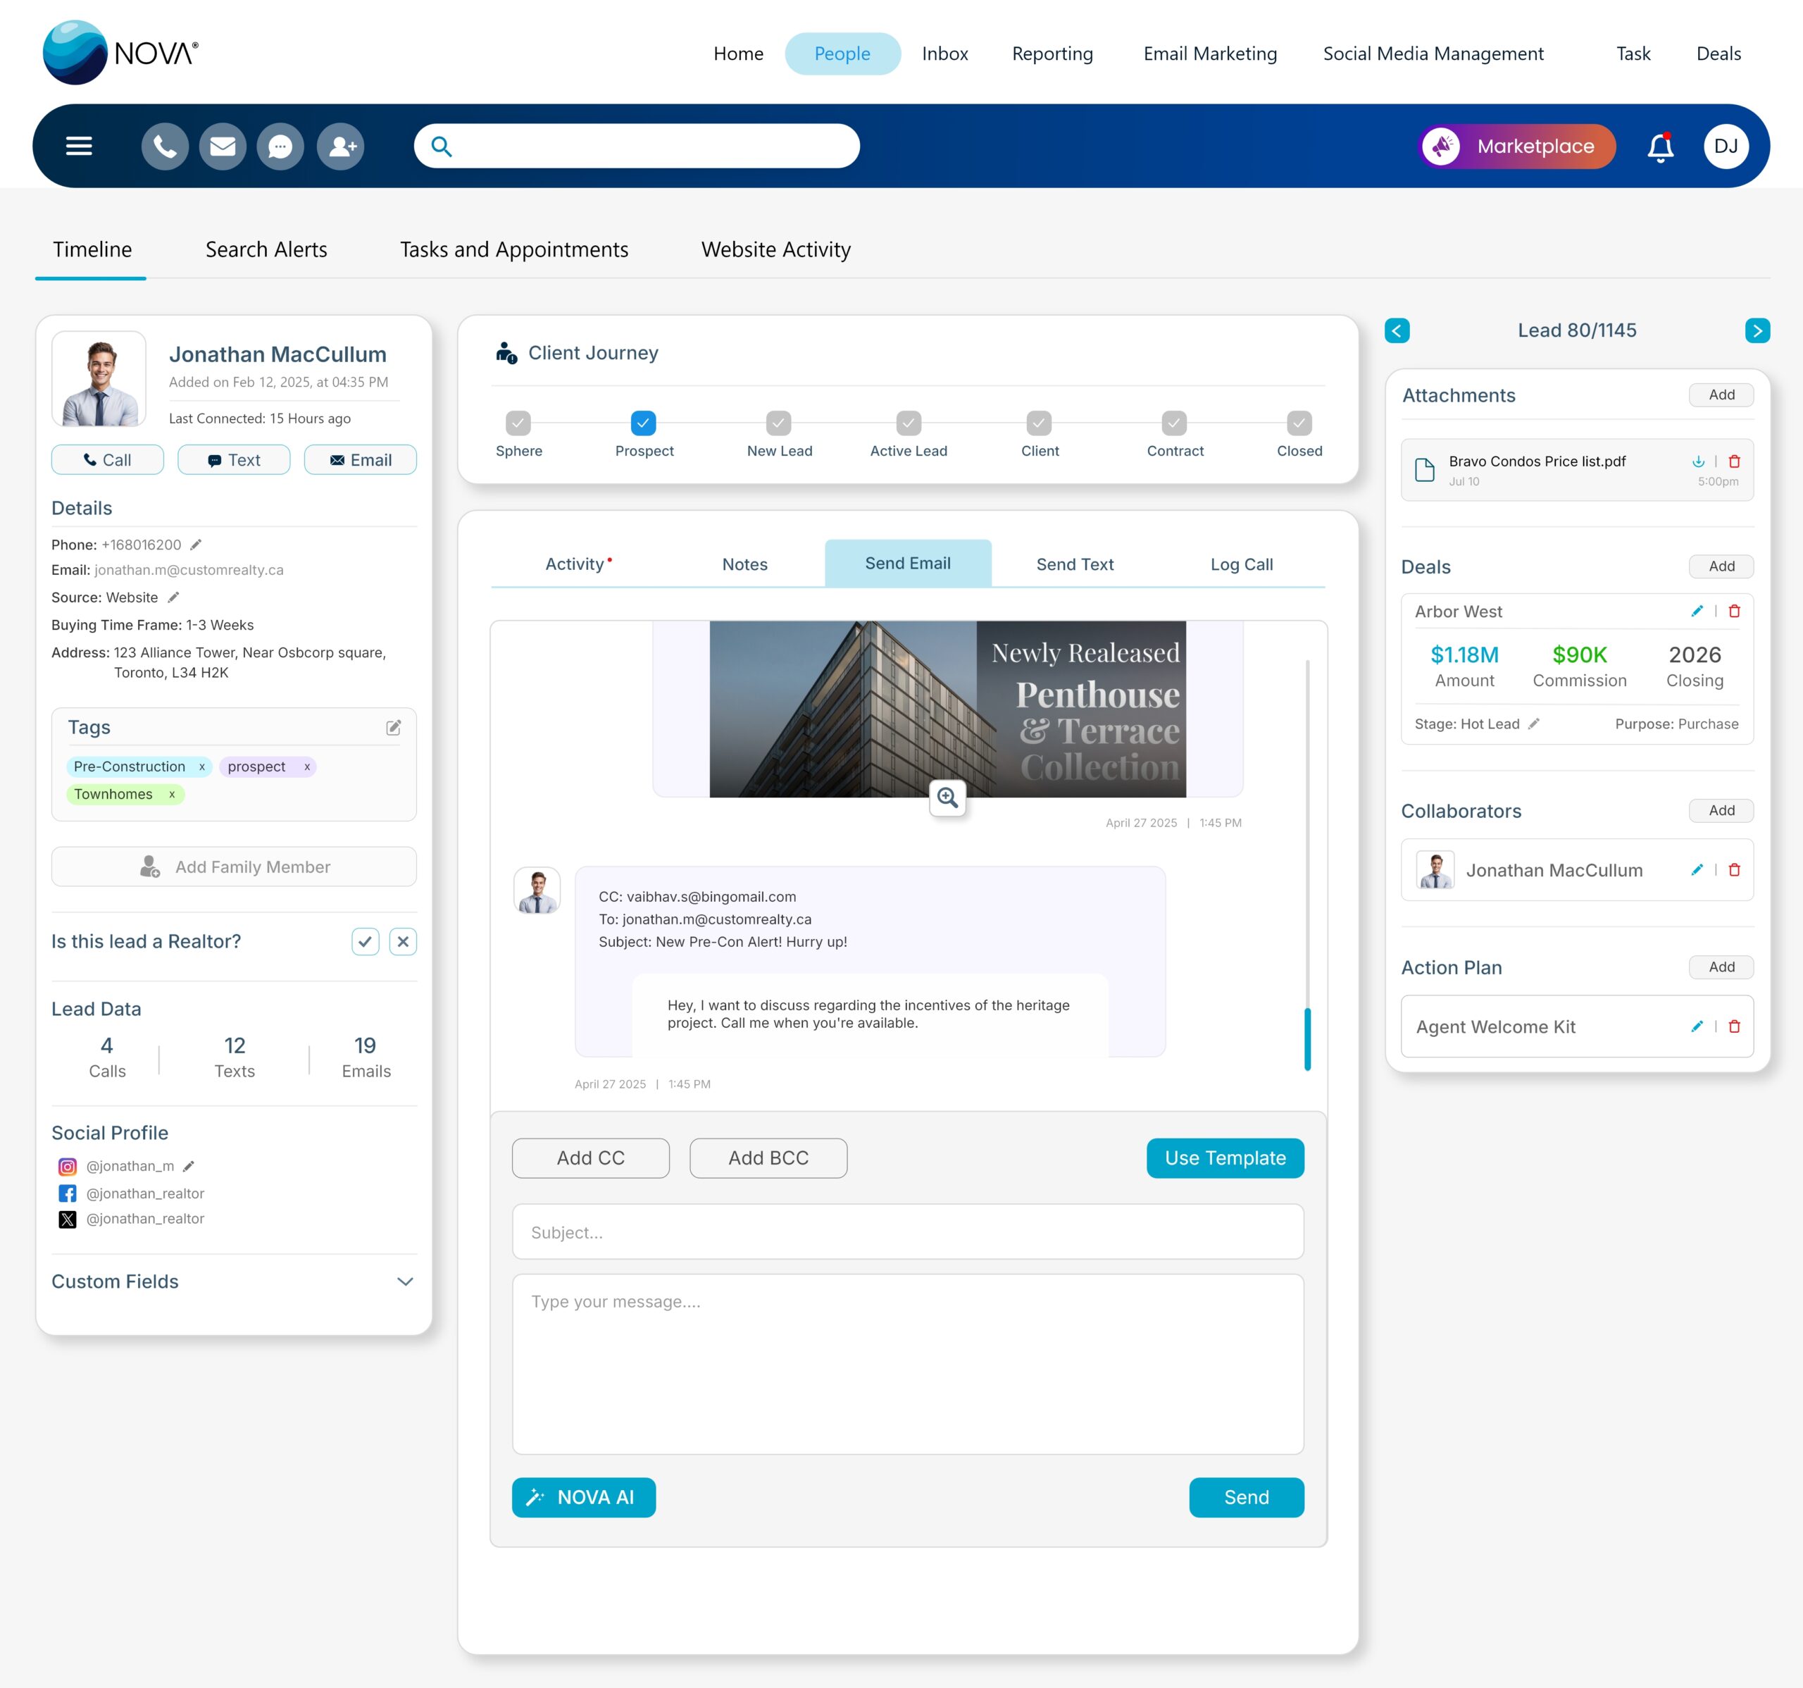Open the chat bubble icon in toolbar

(280, 146)
